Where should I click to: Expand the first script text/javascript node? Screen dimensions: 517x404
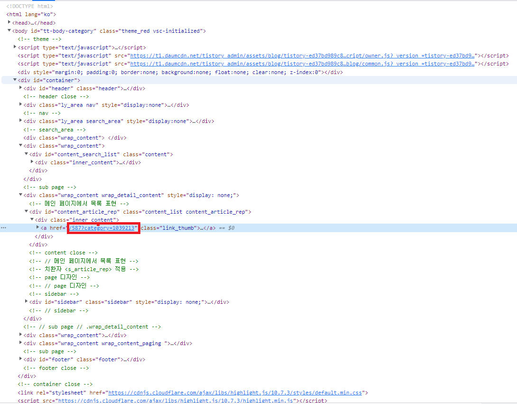[x=15, y=47]
